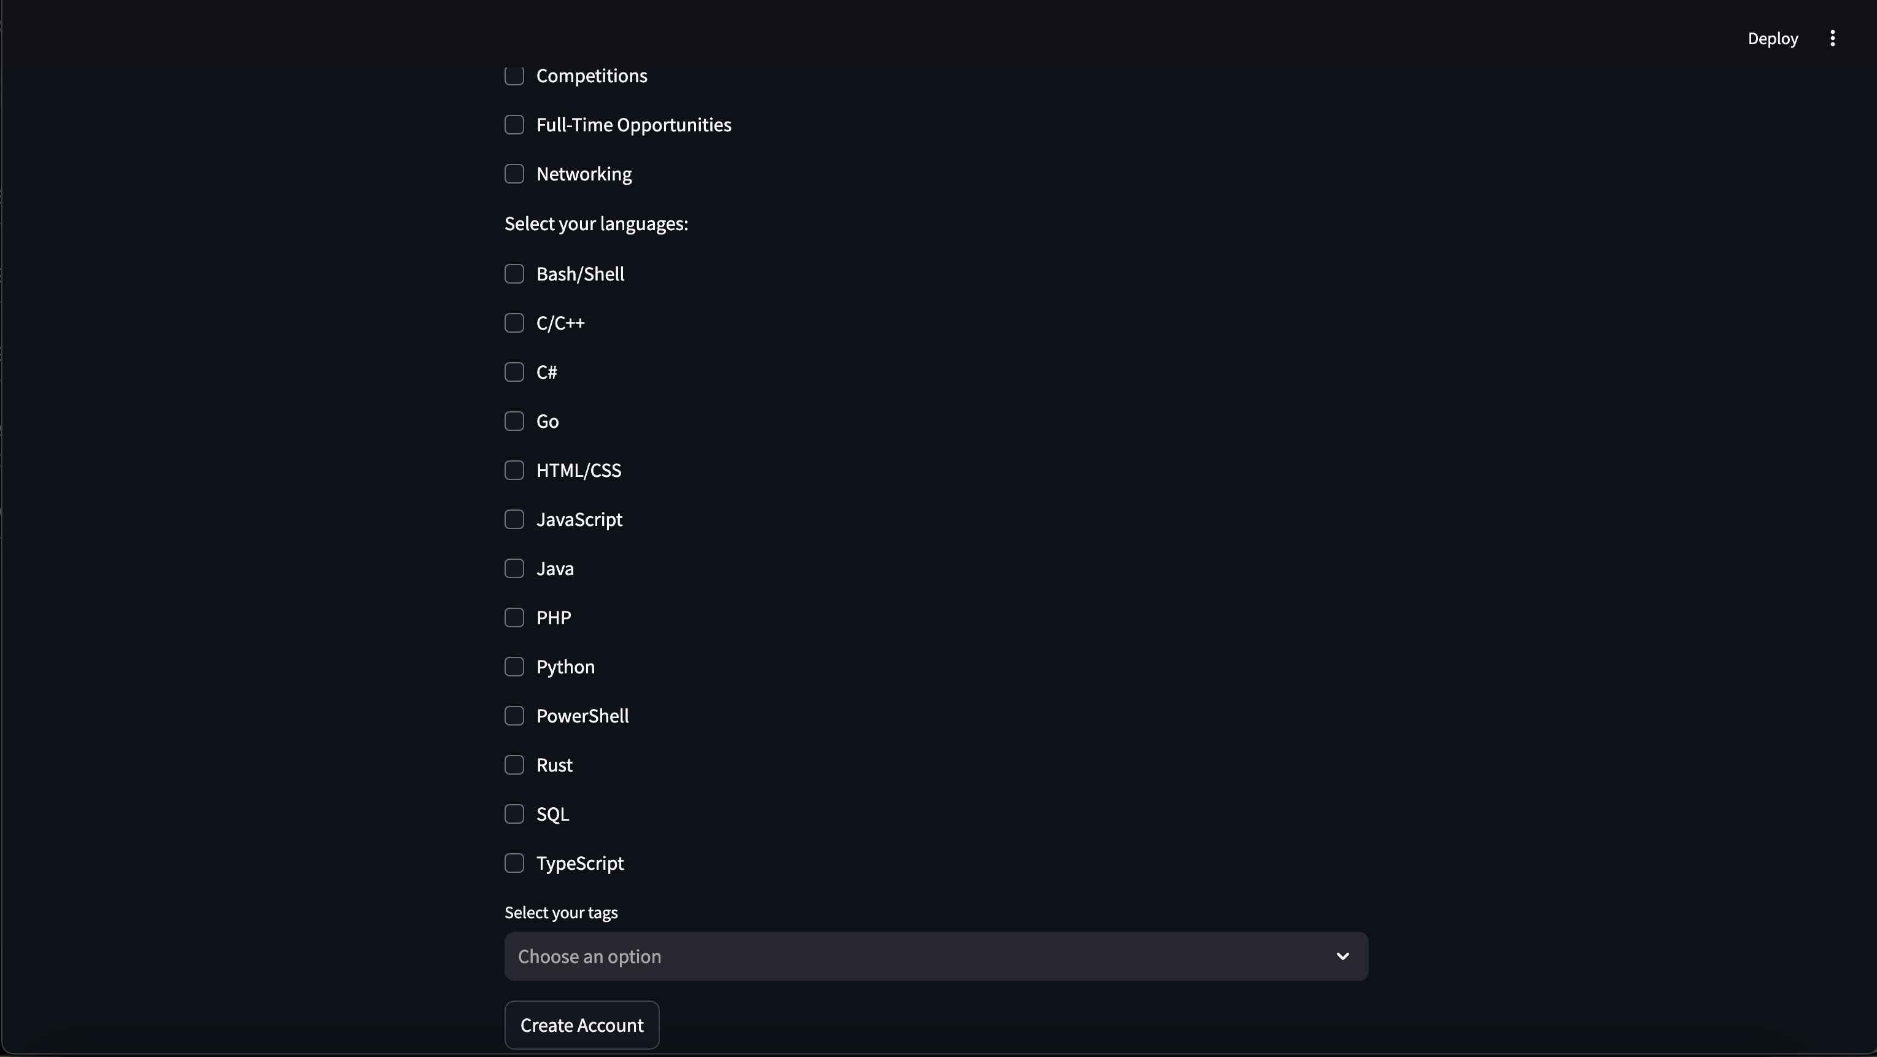This screenshot has height=1057, width=1877.
Task: Check the HTML/CSS checkbox
Action: coord(514,470)
